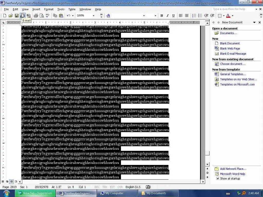
Task: Run Spelling and Grammar check icon
Action: click(48, 16)
